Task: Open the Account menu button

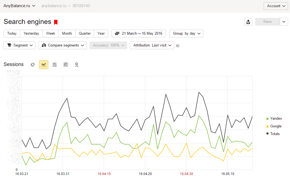Action: coord(276,6)
